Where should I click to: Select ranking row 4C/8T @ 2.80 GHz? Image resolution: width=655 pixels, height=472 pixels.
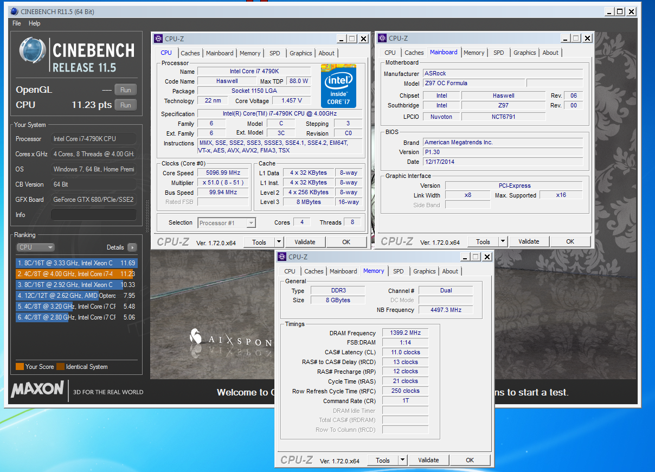tap(76, 317)
